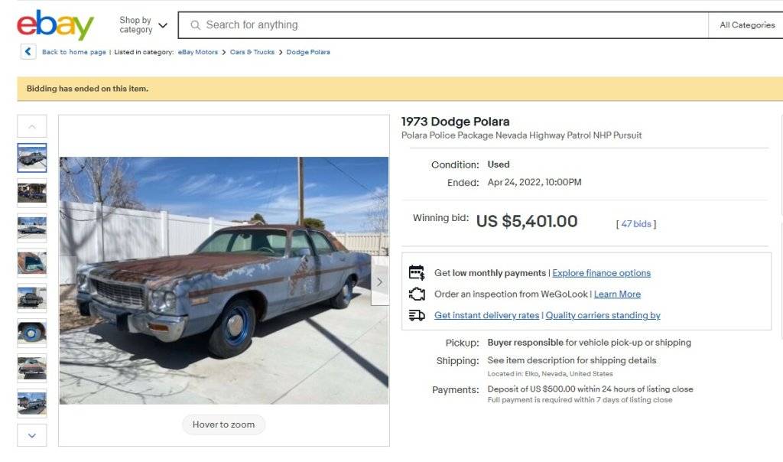783x462 pixels.
Task: Click the monthly payments calendar icon
Action: [417, 272]
